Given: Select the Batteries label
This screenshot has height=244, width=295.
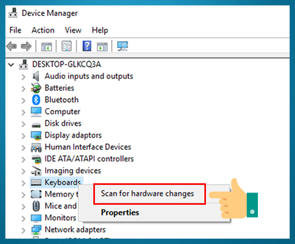Looking at the screenshot, I should coord(60,88).
